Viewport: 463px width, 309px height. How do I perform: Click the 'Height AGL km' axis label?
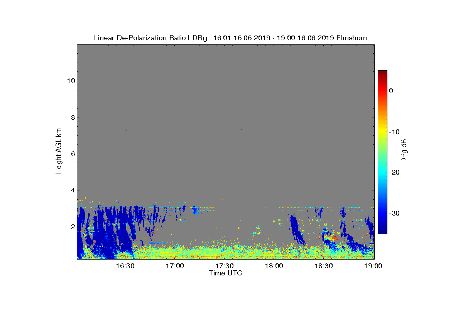(59, 151)
